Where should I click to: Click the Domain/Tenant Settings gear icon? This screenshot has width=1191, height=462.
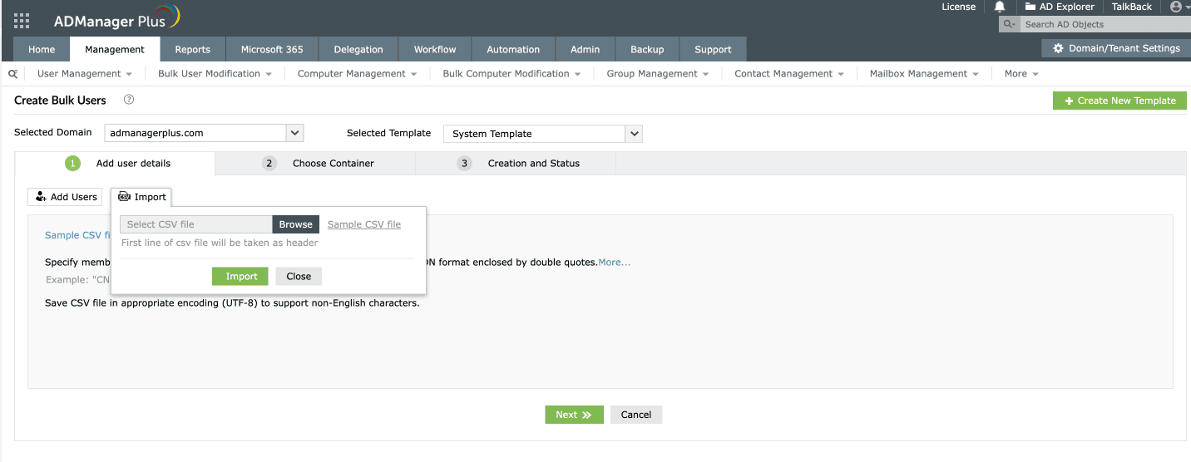click(1058, 48)
